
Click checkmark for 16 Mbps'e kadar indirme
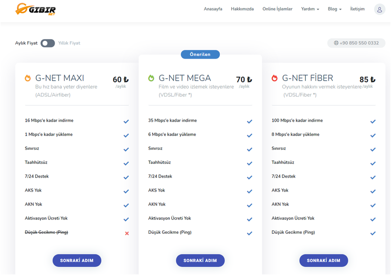126,121
